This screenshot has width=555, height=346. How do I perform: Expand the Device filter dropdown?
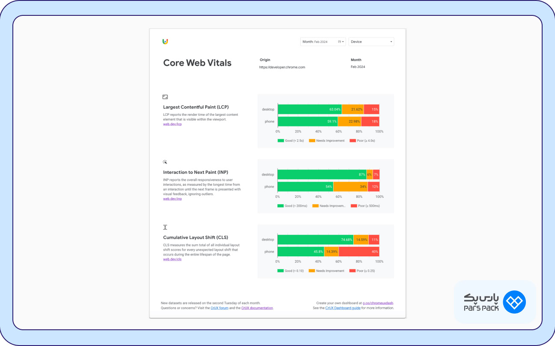point(371,41)
